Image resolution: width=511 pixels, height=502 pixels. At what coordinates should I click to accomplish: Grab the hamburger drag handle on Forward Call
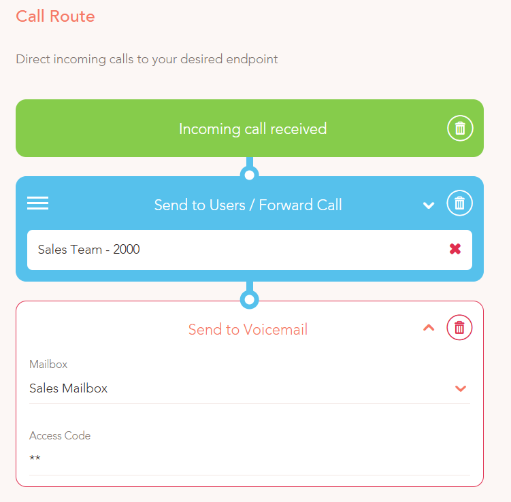point(38,203)
